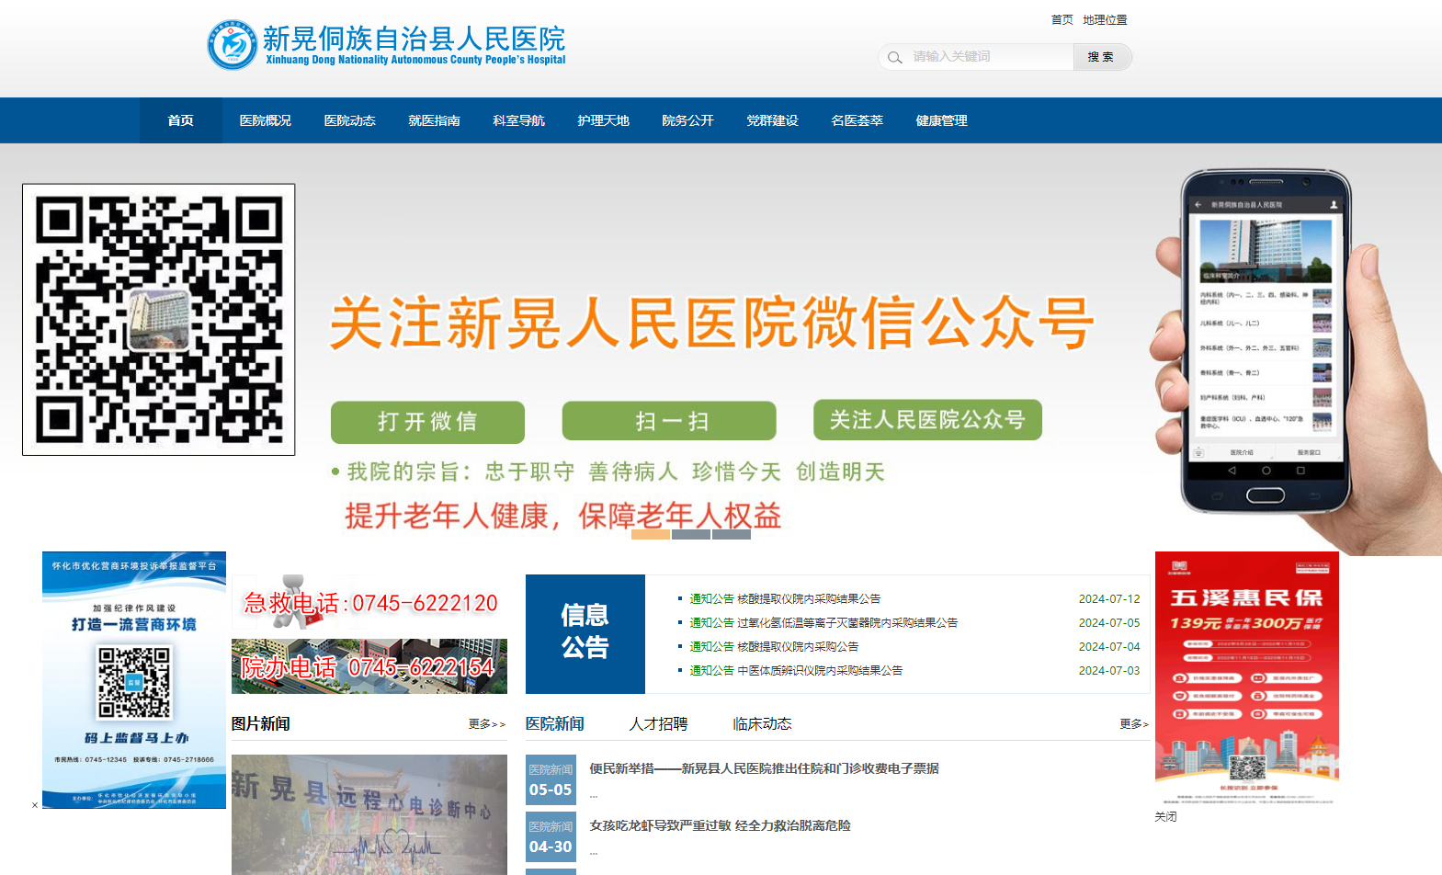Click the date 2024-07-03
This screenshot has height=875, width=1442.
tap(1109, 670)
